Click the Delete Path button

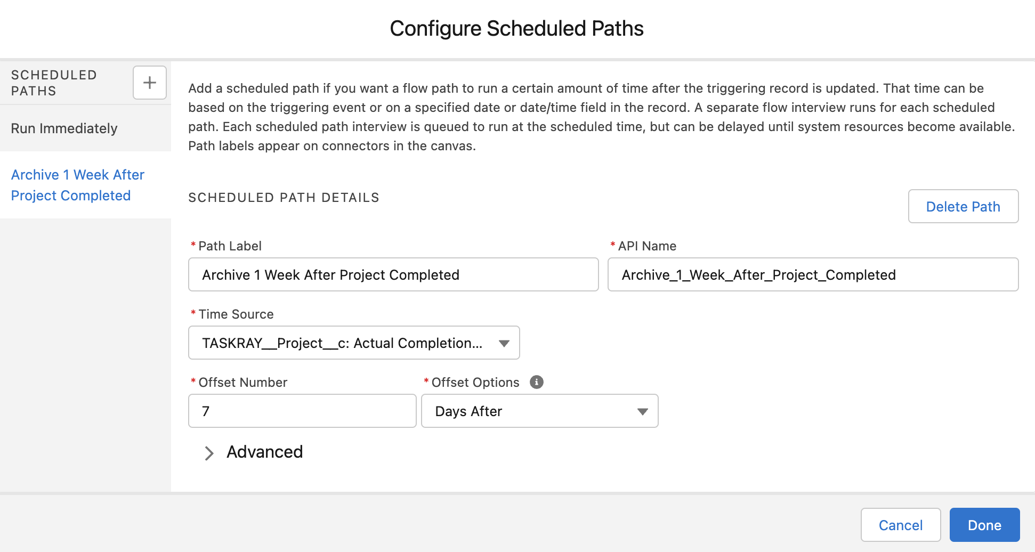pos(963,206)
